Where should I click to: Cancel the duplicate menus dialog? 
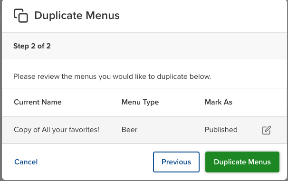coord(26,162)
